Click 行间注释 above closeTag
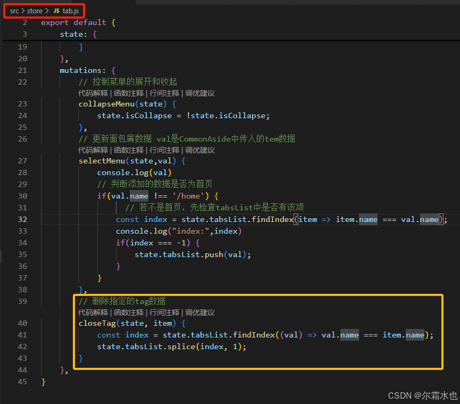Viewport: 460px width, 404px height. click(x=164, y=312)
